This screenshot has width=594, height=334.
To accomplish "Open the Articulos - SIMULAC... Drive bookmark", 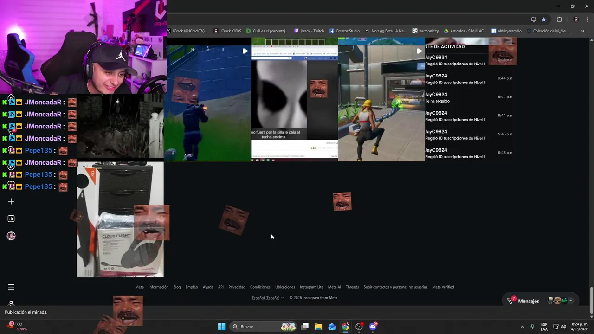I will 465,31.
